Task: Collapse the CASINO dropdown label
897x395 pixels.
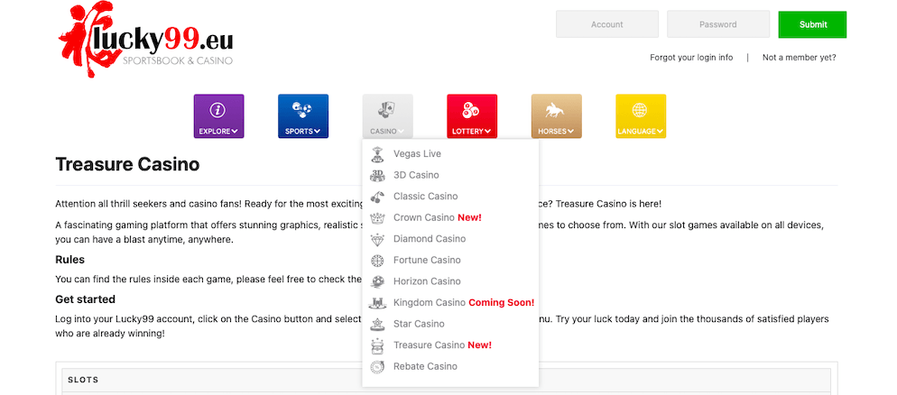Action: click(x=387, y=132)
